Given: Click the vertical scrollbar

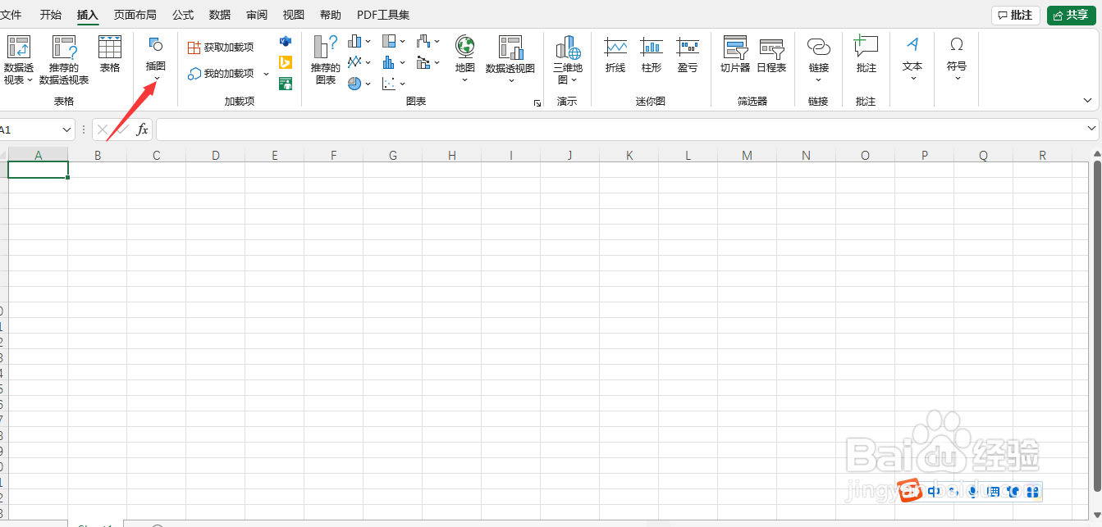Looking at the screenshot, I should pos(1097,326).
